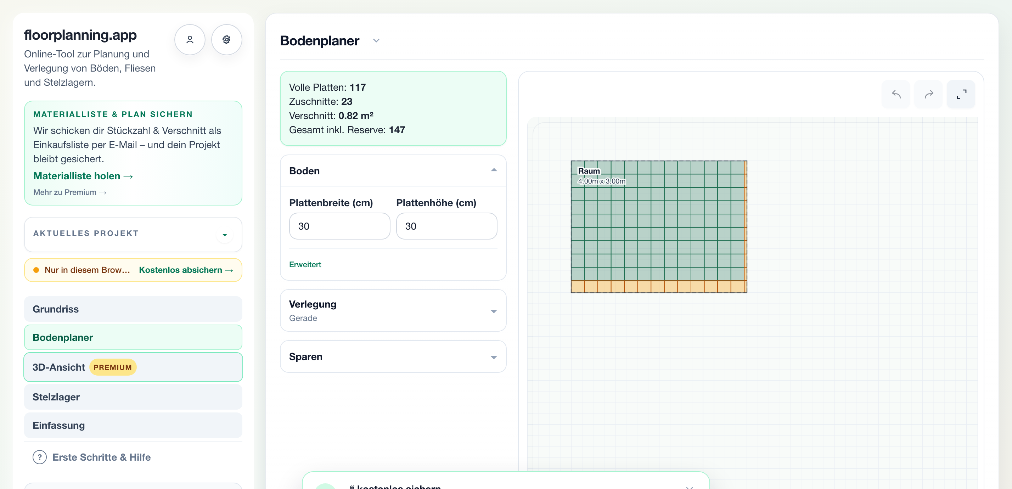1012x489 pixels.
Task: Go to the Einfassung tab
Action: (133, 425)
